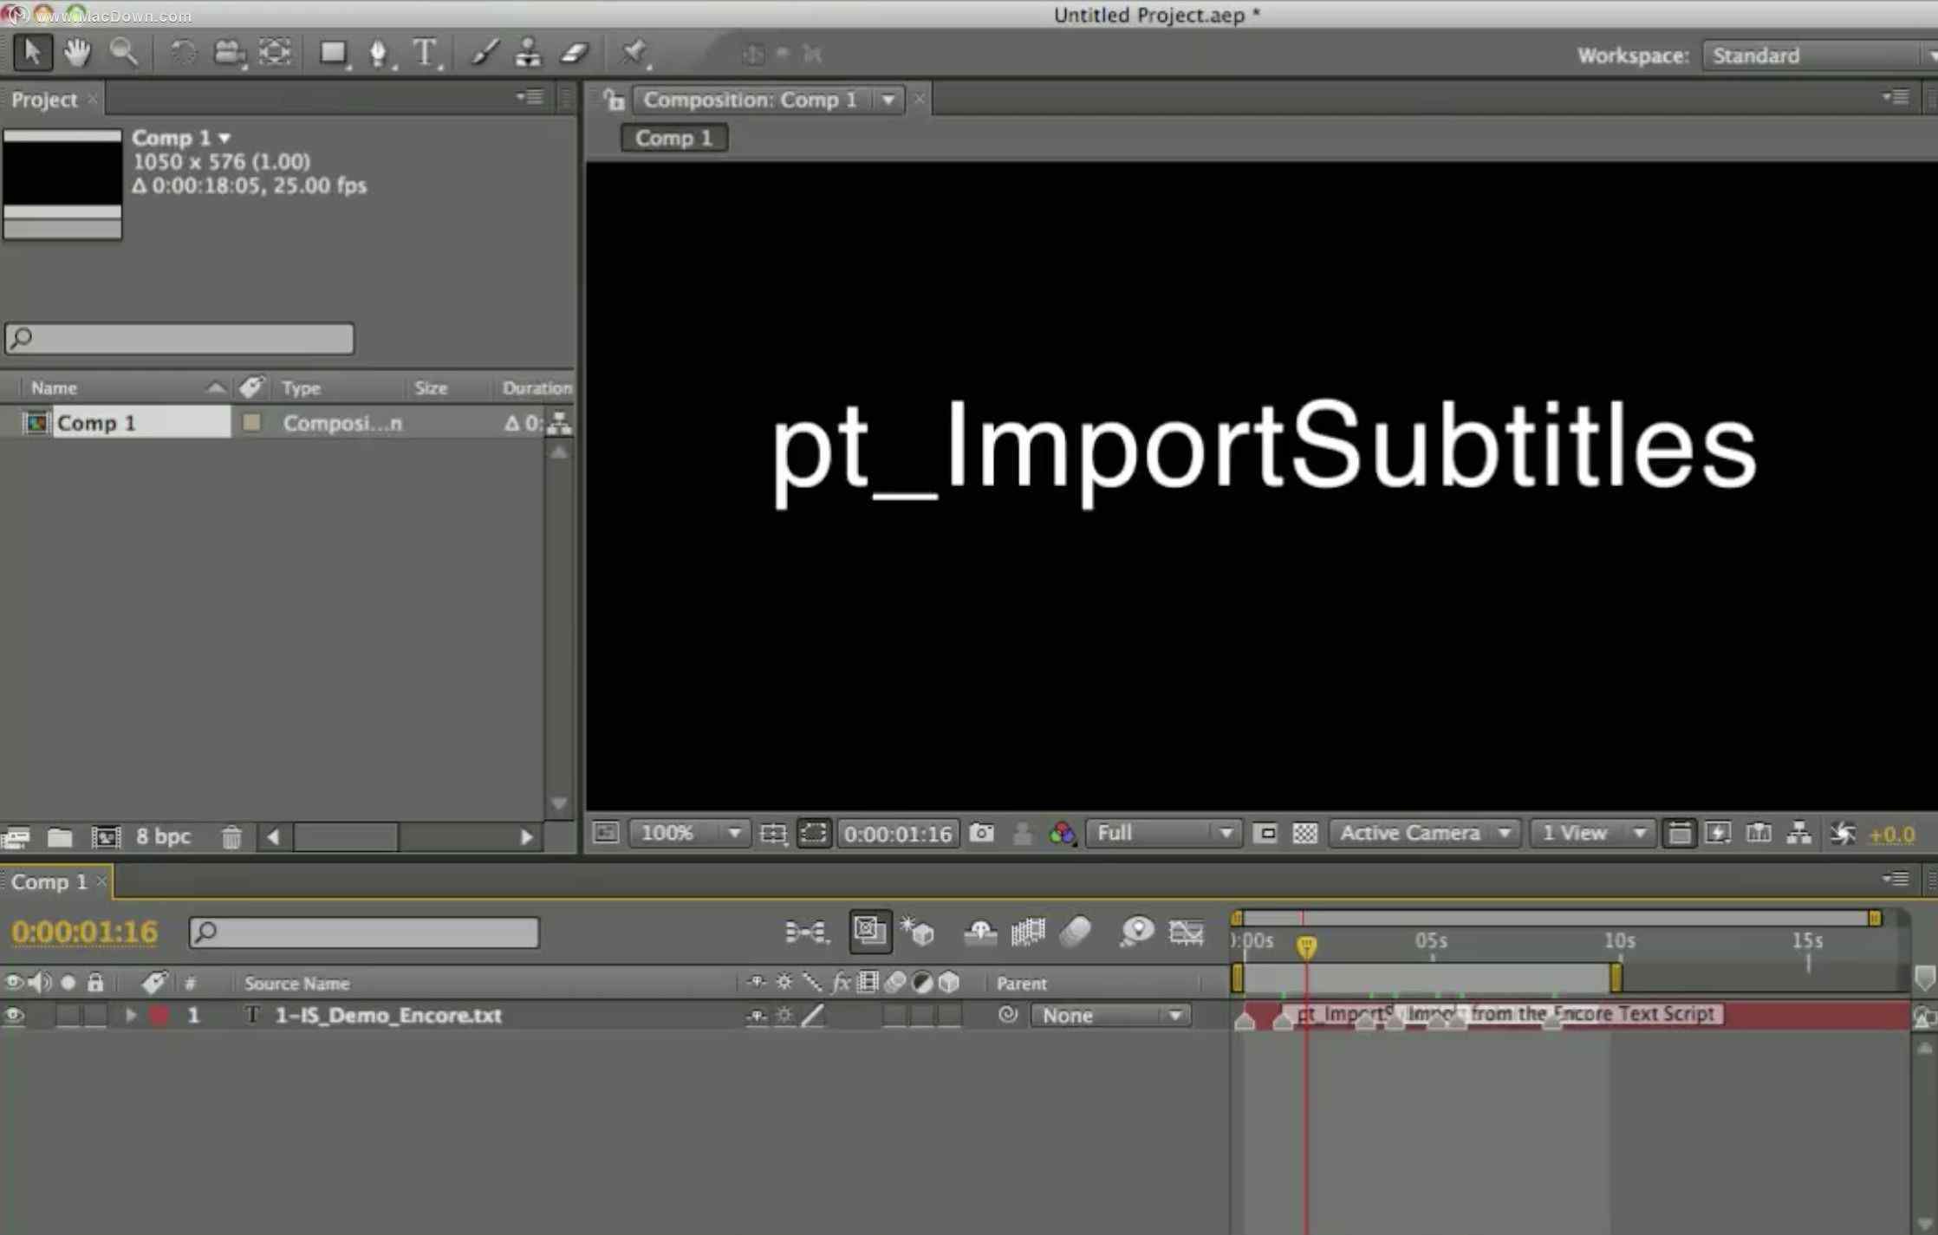
Task: Select the Rectangle shape tool
Action: [x=332, y=54]
